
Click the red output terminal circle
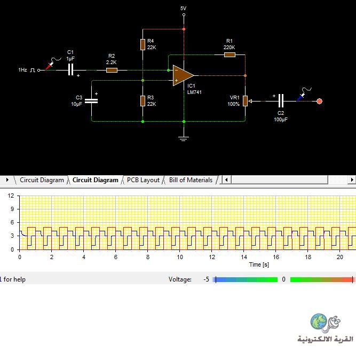[320, 101]
